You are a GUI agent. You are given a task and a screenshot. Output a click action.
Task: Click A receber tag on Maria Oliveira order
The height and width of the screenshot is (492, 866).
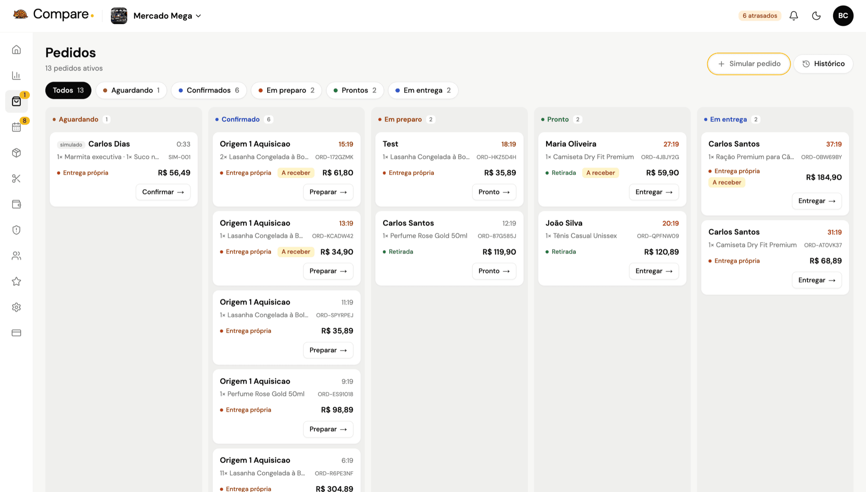tap(601, 173)
